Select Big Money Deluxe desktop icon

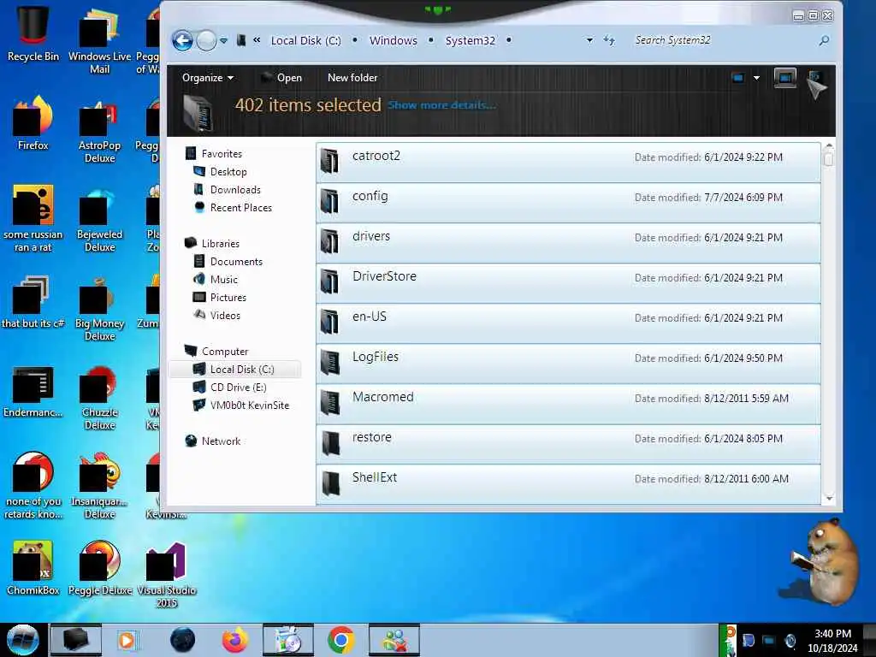[x=99, y=308]
